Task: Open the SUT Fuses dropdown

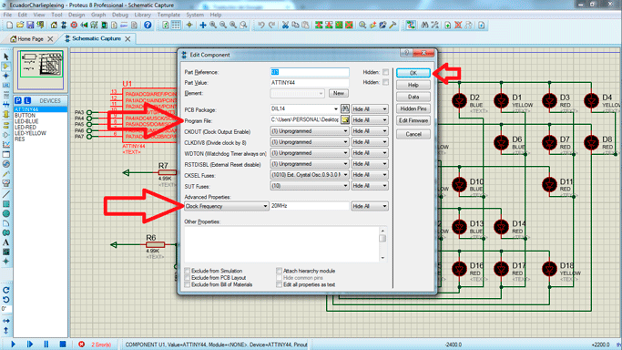Action: pyautogui.click(x=310, y=185)
